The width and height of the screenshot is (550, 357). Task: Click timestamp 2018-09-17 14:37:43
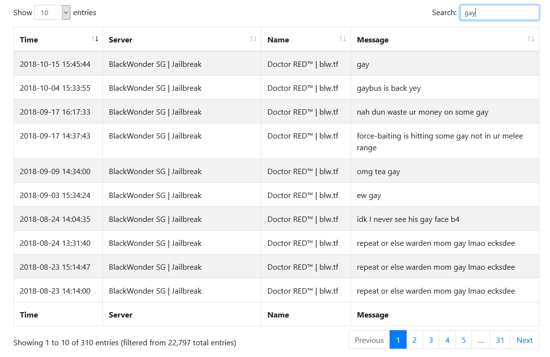[55, 136]
